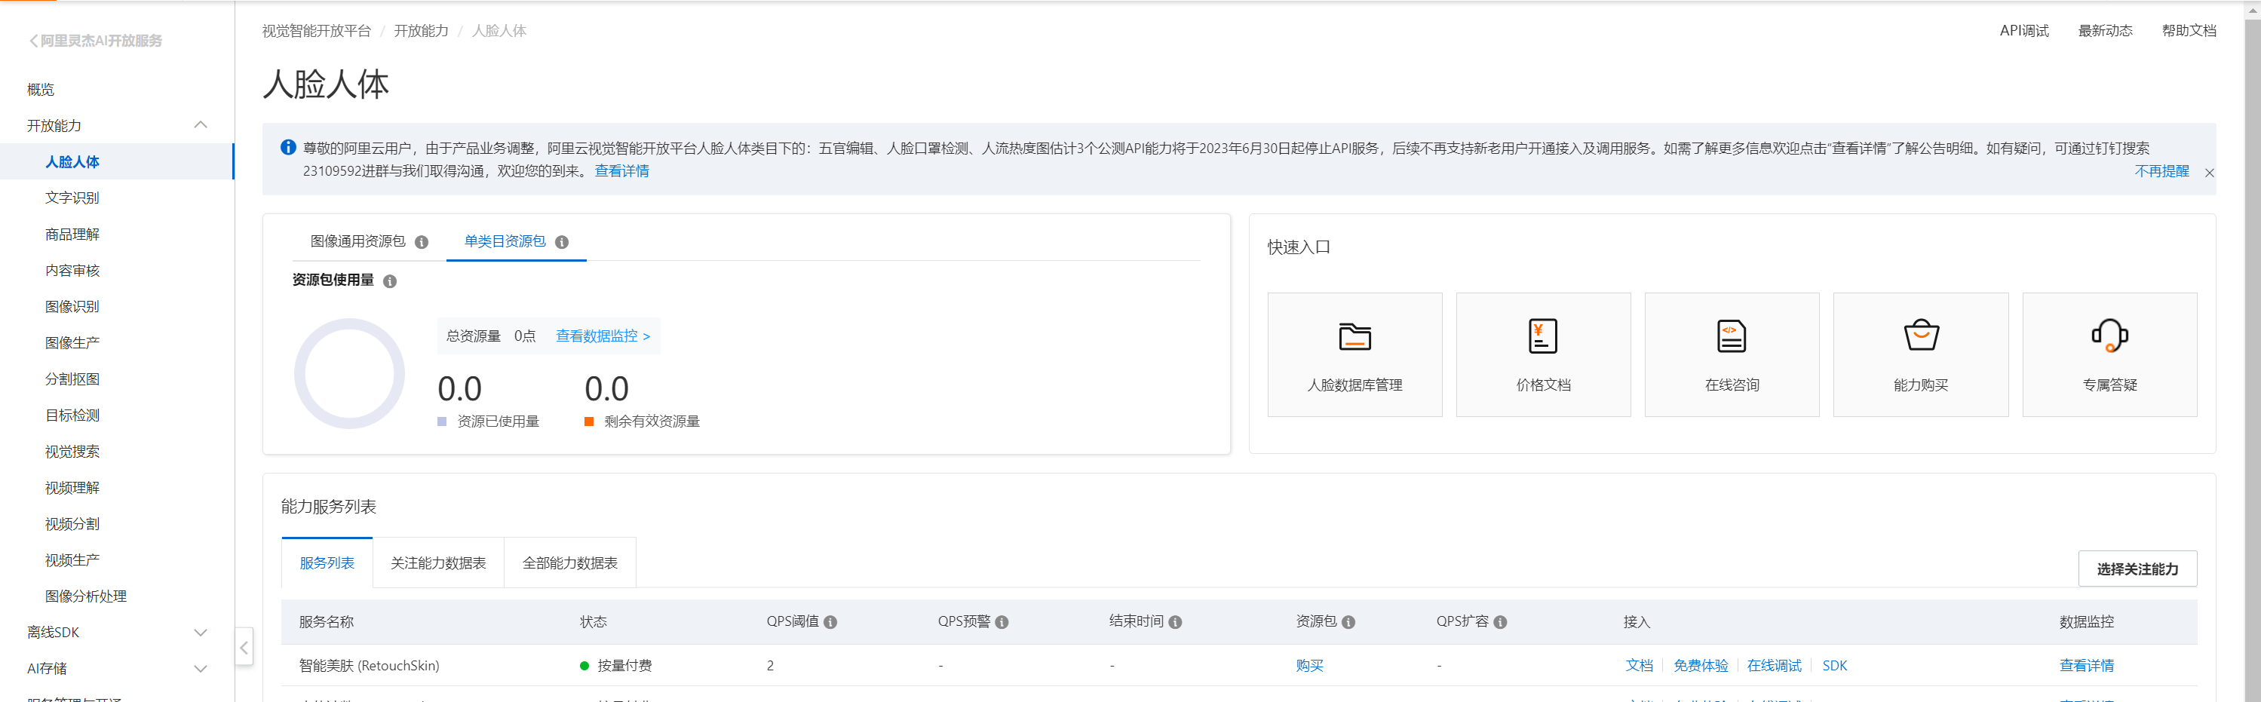This screenshot has height=702, width=2261.
Task: Click info icon next to 单类目资源包
Action: 562,242
